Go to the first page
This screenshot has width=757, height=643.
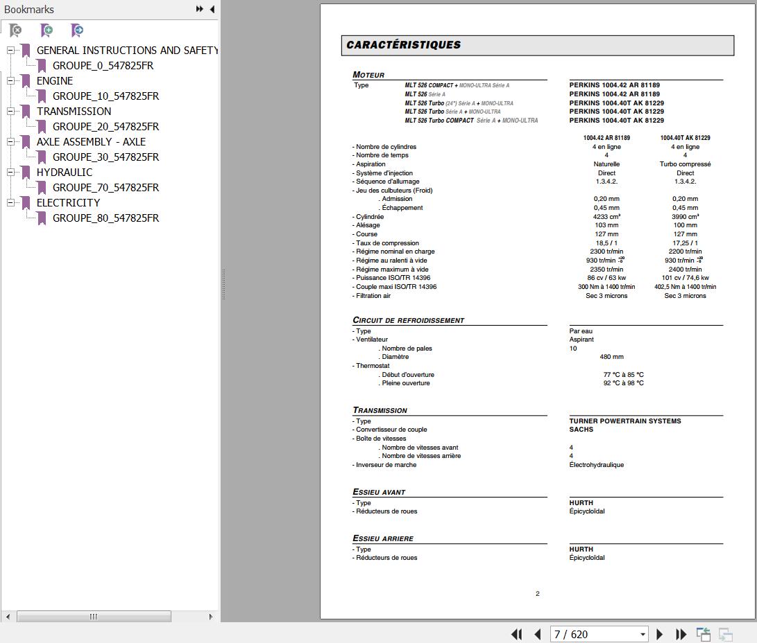click(x=516, y=634)
